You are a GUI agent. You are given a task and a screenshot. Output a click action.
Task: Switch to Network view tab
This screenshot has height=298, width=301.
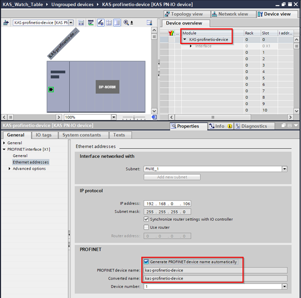pos(233,14)
